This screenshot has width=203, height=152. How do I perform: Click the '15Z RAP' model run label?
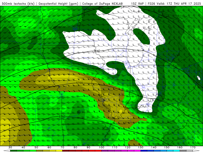click(x=137, y=4)
